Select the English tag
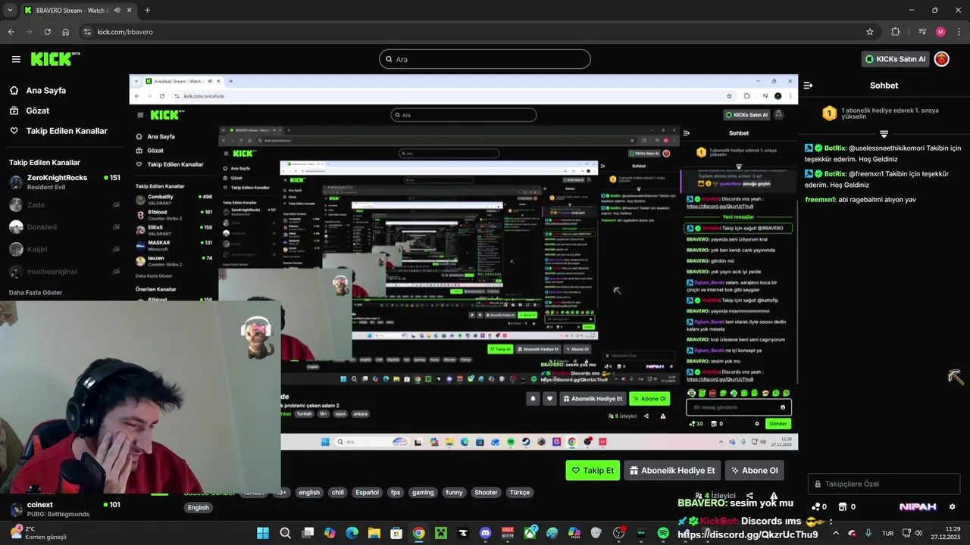Image resolution: width=970 pixels, height=545 pixels. tap(199, 507)
